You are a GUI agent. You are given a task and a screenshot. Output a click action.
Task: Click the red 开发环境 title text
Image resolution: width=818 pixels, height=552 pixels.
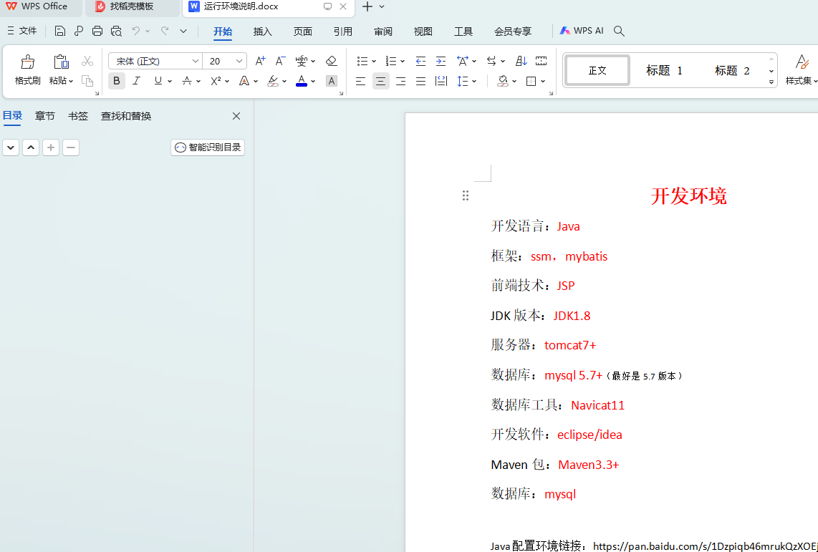coord(688,196)
